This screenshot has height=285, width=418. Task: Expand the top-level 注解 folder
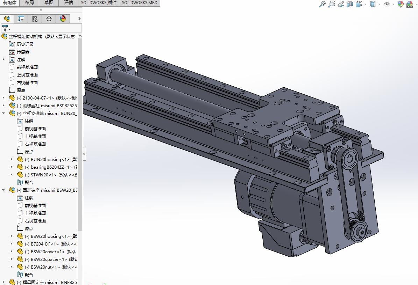3,59
